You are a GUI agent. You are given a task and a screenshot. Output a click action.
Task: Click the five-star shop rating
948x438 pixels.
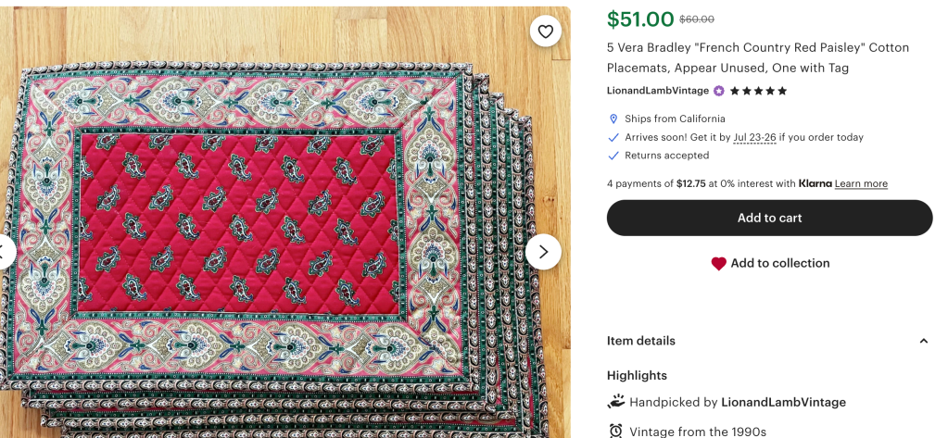pos(758,91)
